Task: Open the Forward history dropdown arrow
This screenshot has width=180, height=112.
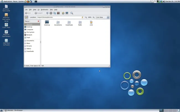Action: click(44, 13)
